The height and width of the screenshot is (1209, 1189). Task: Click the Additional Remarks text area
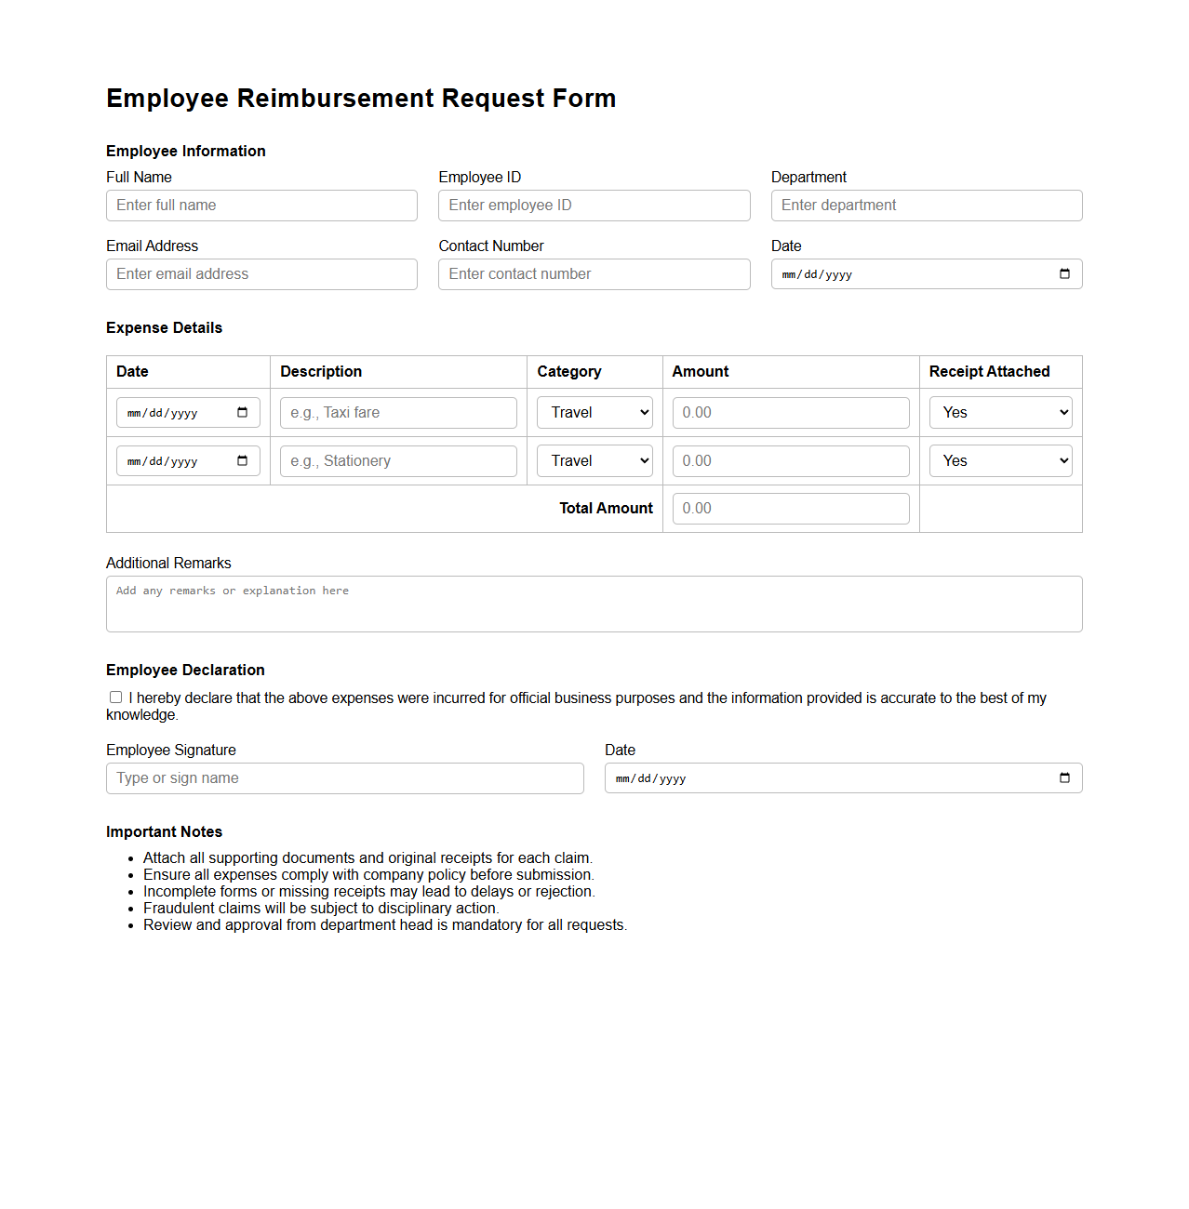tap(594, 604)
